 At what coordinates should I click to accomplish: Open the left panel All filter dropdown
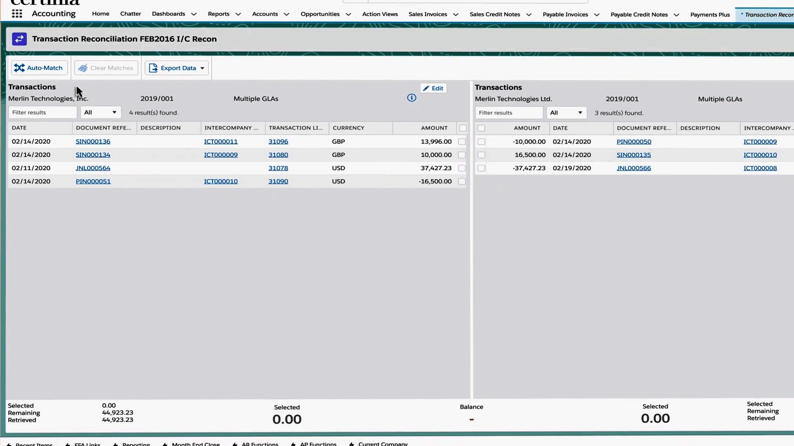tap(100, 112)
